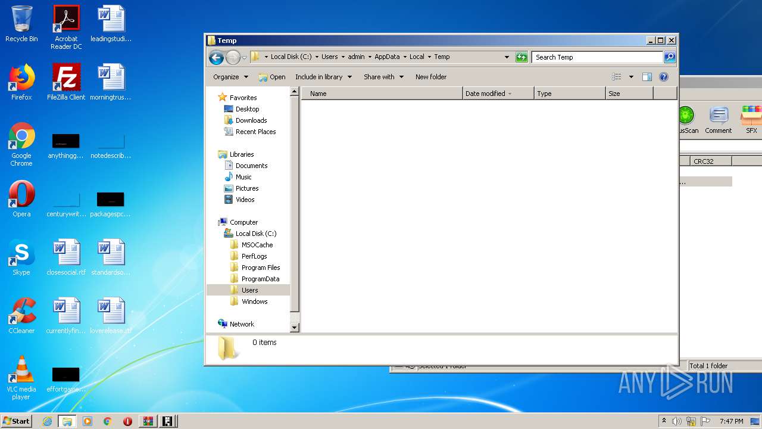Image resolution: width=762 pixels, height=429 pixels.
Task: Click the Forward navigation arrow in Explorer
Action: (x=233, y=57)
